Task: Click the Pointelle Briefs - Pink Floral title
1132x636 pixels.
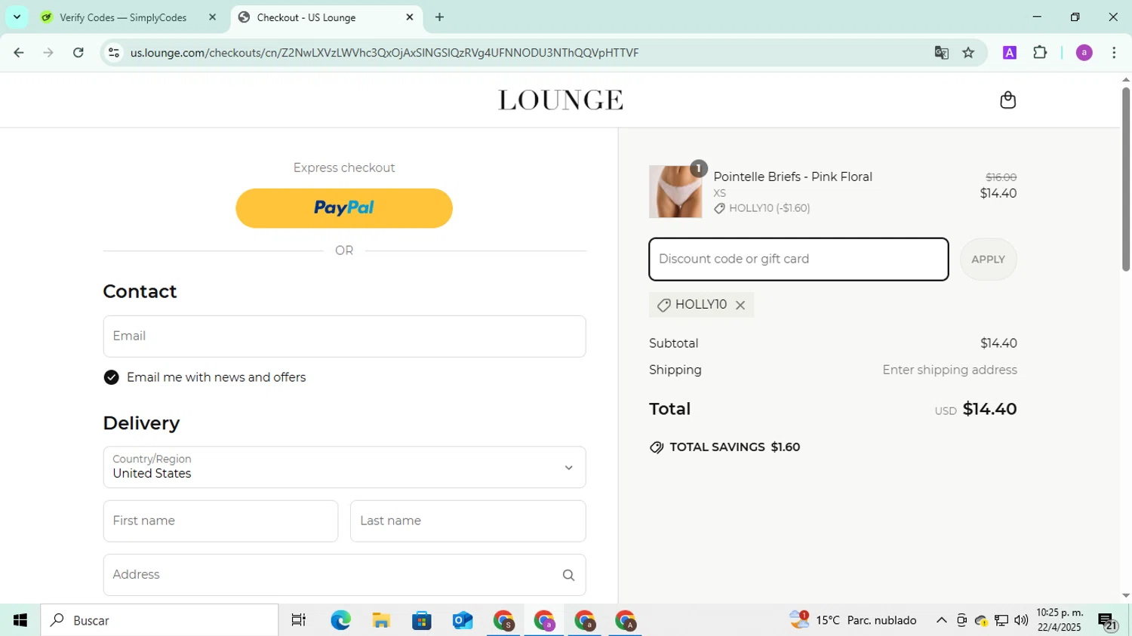Action: [x=793, y=177]
